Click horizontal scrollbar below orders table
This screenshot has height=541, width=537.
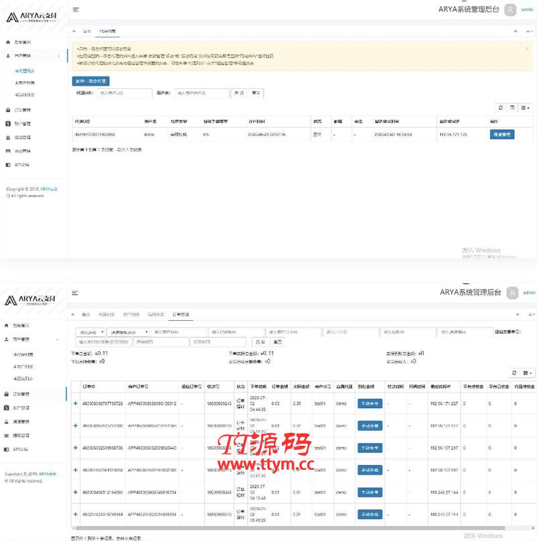point(290,528)
